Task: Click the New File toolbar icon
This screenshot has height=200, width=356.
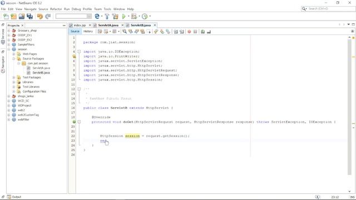Action: click(6, 16)
